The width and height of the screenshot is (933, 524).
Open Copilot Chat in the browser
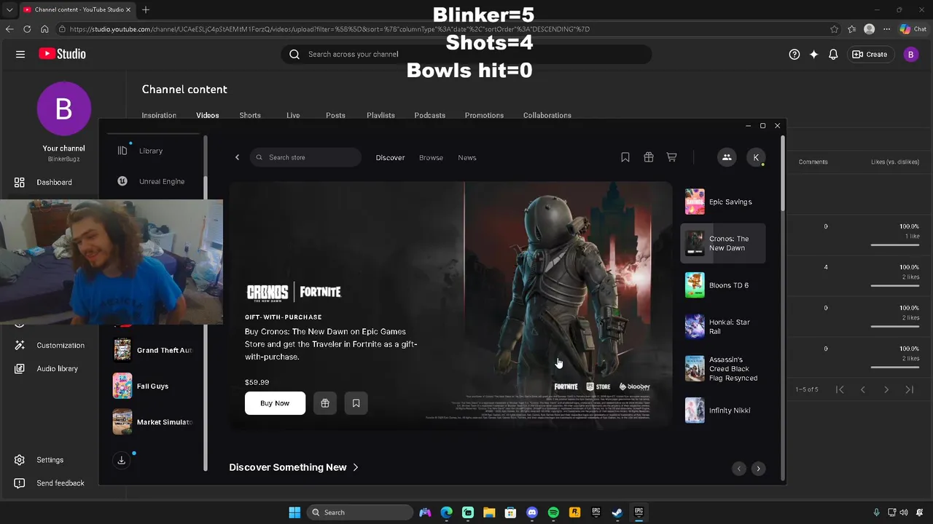[913, 29]
